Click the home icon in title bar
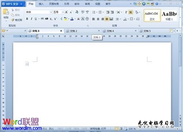183x132 pixels. pyautogui.click(x=139, y=4)
